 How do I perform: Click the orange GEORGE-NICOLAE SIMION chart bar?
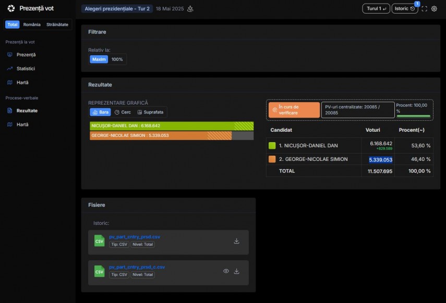(161, 135)
